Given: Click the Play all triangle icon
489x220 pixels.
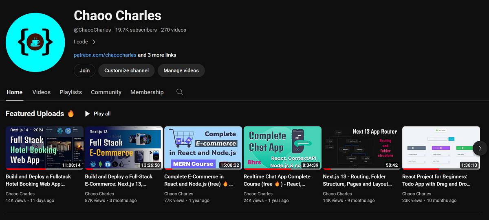Looking at the screenshot, I should (x=87, y=114).
